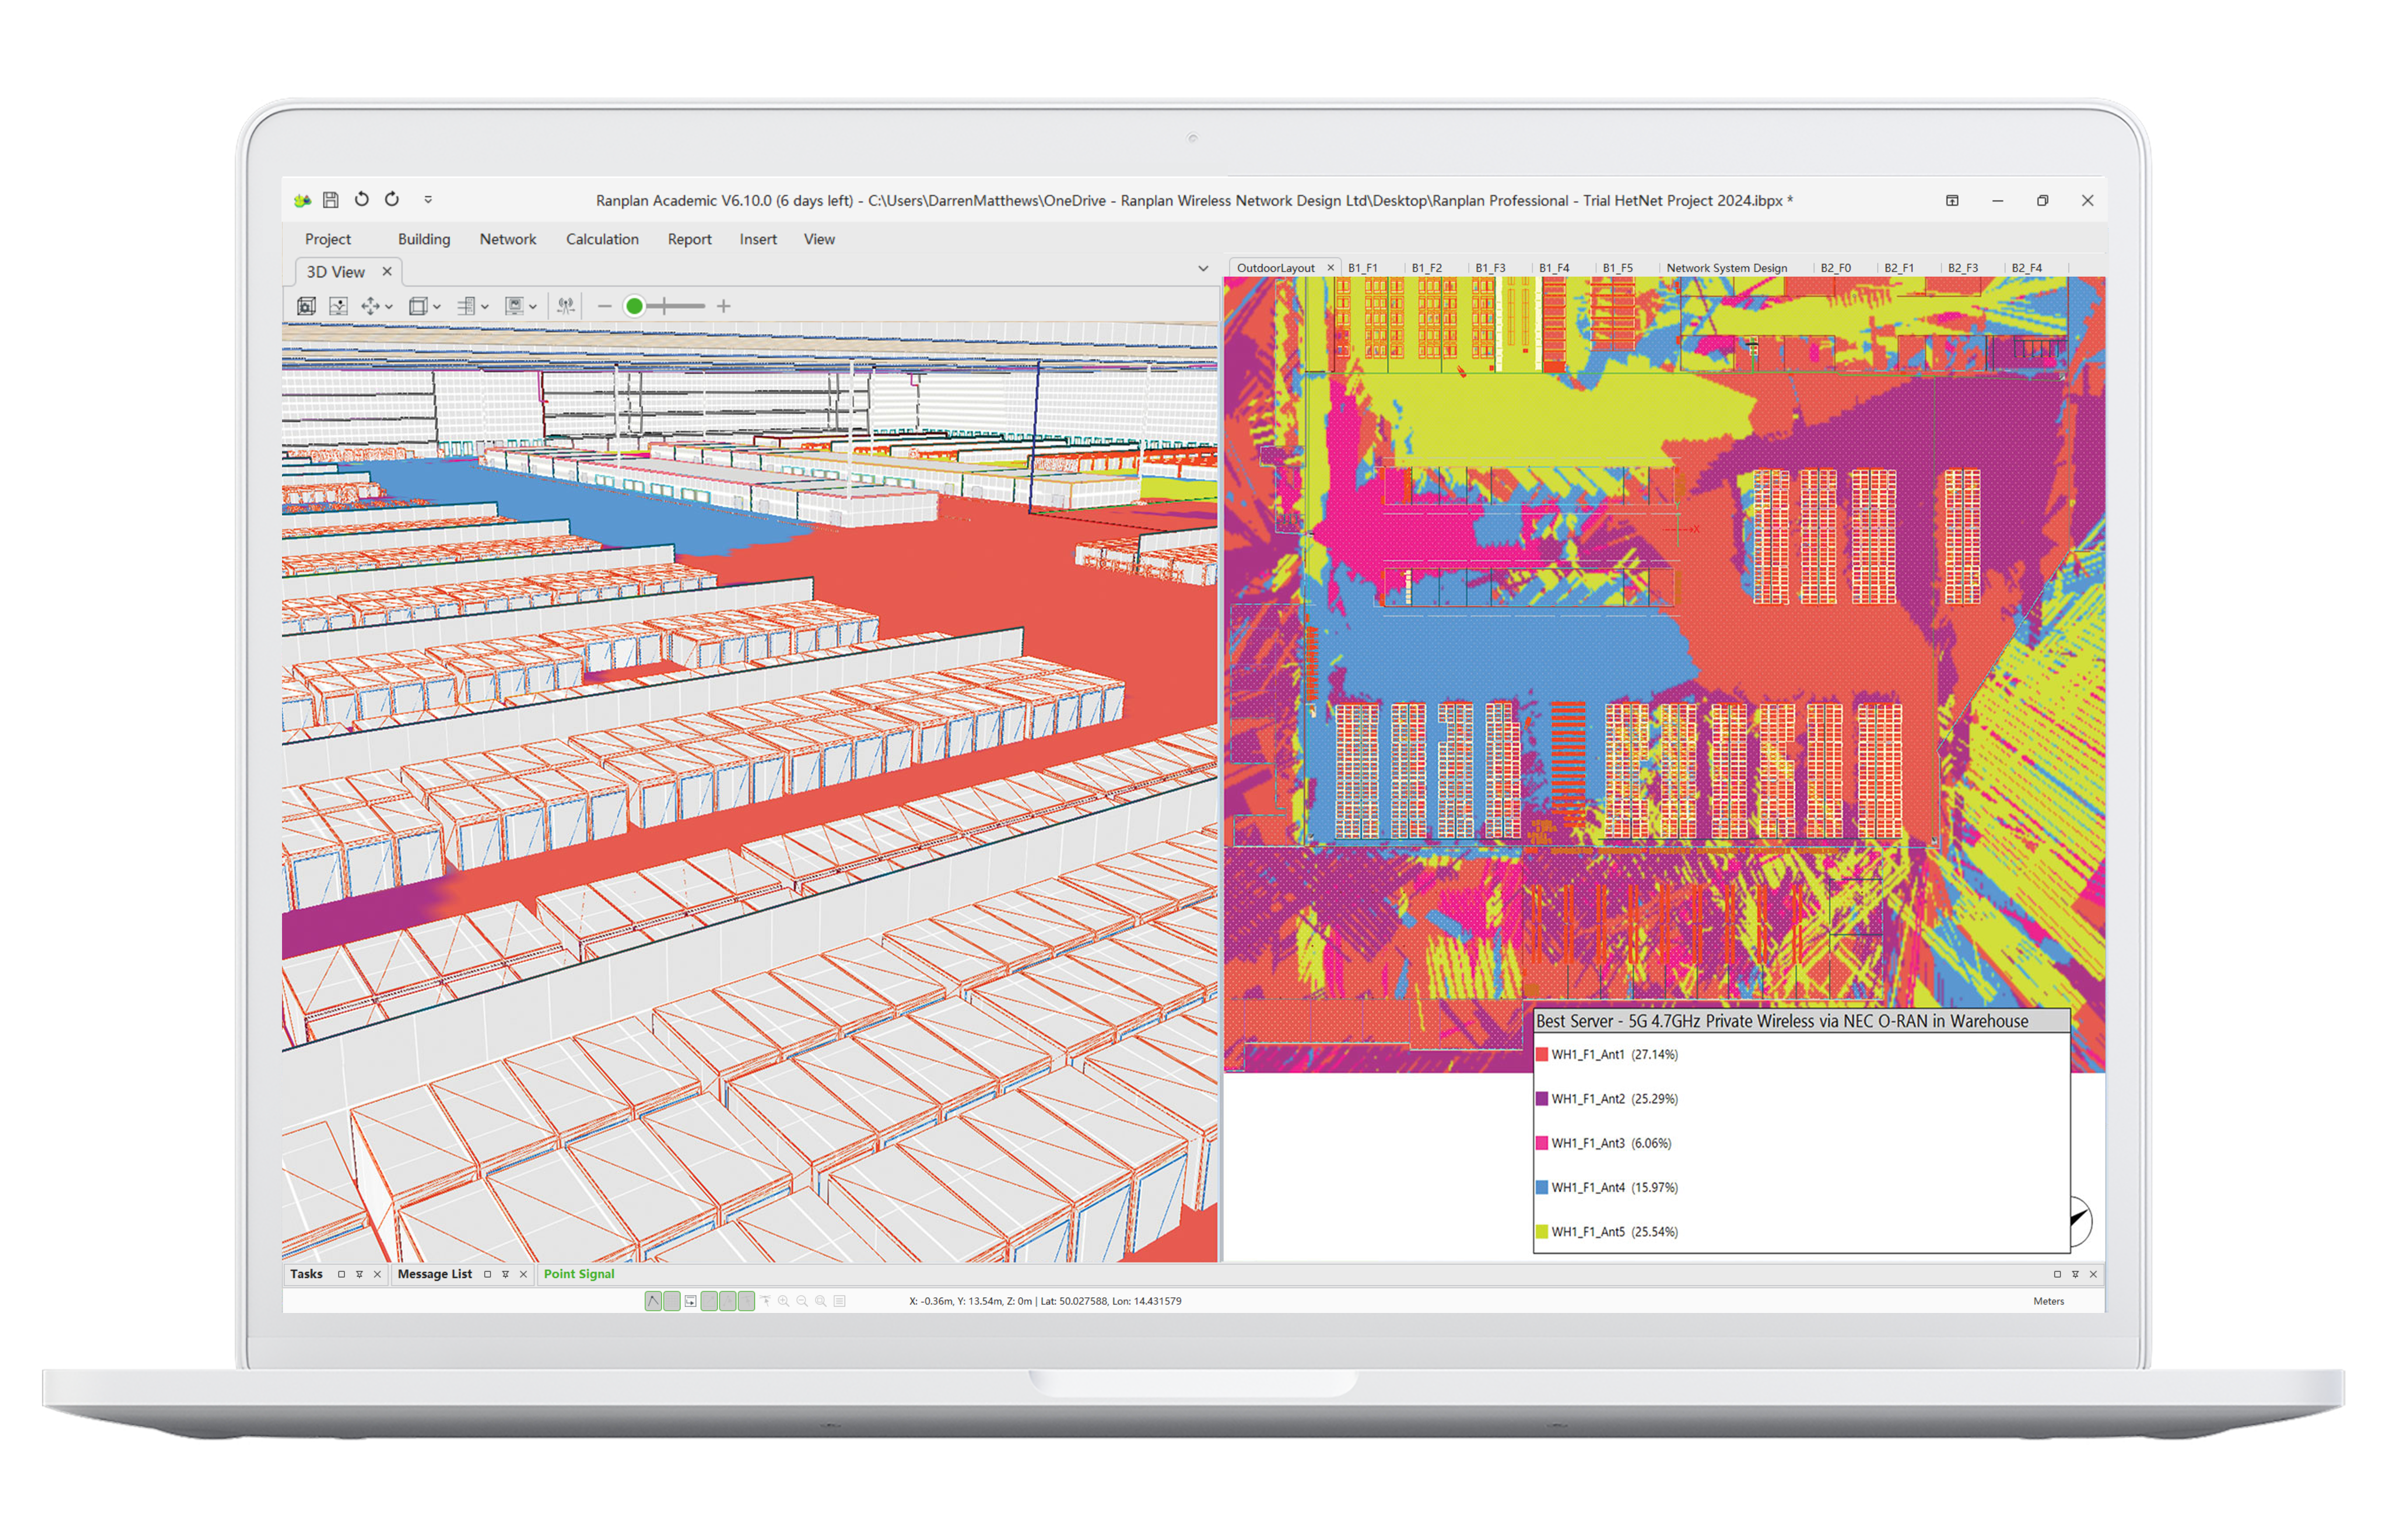This screenshot has width=2386, height=1540.
Task: Click the status bar fit-to-window list icon
Action: point(840,1301)
